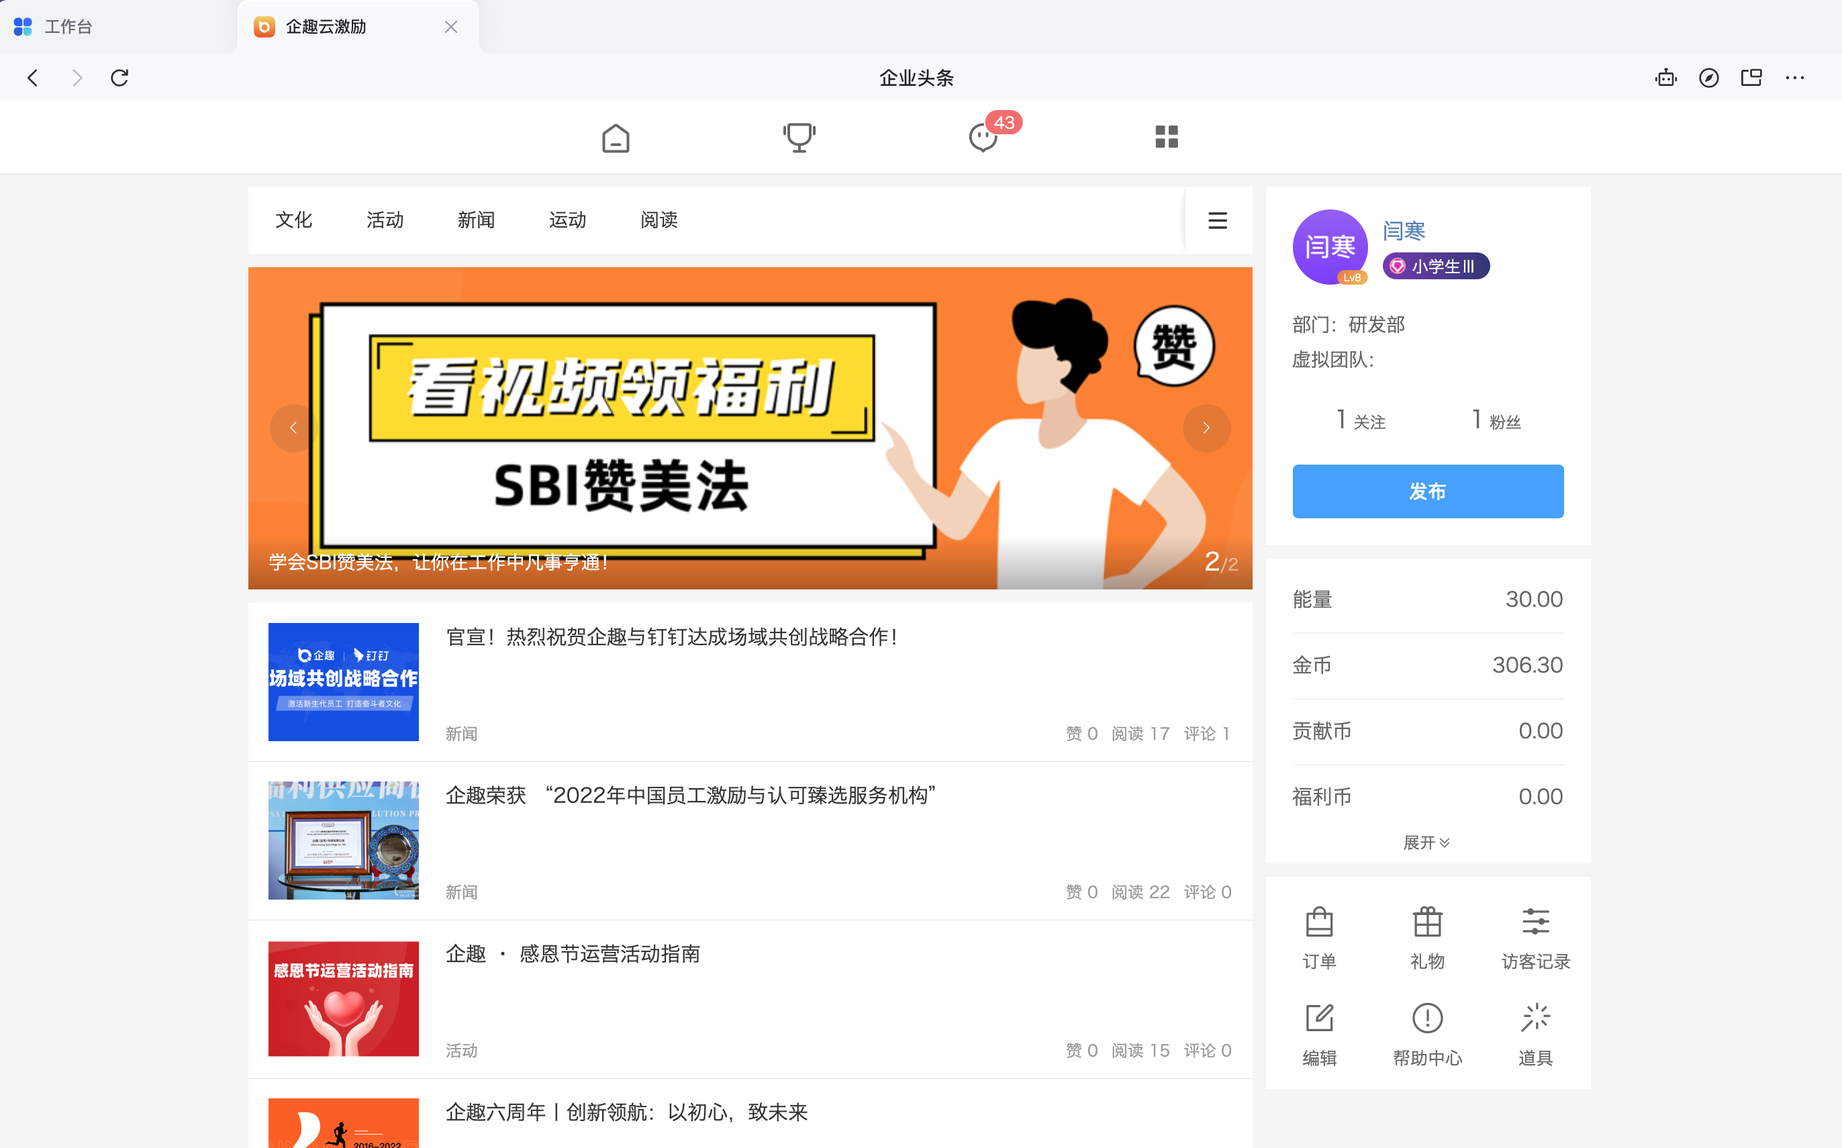Open 帮助中心 help center icon
This screenshot has width=1842, height=1148.
point(1427,1034)
